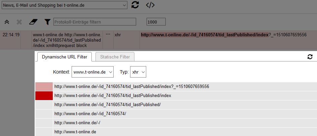This screenshot has width=317, height=136.
Task: Refresh the filter dialog with its reload icon
Action: pyautogui.click(x=310, y=57)
